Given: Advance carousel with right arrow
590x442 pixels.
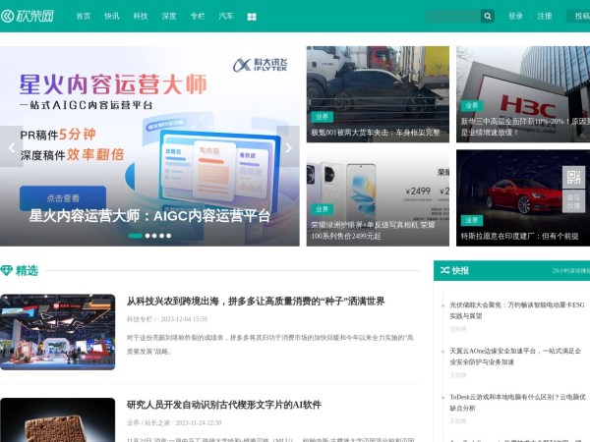Looking at the screenshot, I should (288, 148).
